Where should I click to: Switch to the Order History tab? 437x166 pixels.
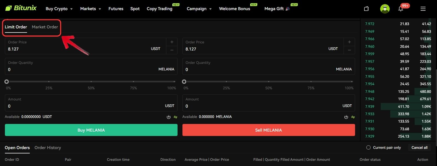tap(48, 148)
